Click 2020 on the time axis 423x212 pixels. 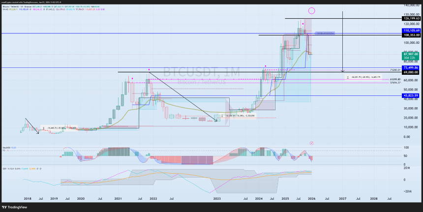(81, 199)
